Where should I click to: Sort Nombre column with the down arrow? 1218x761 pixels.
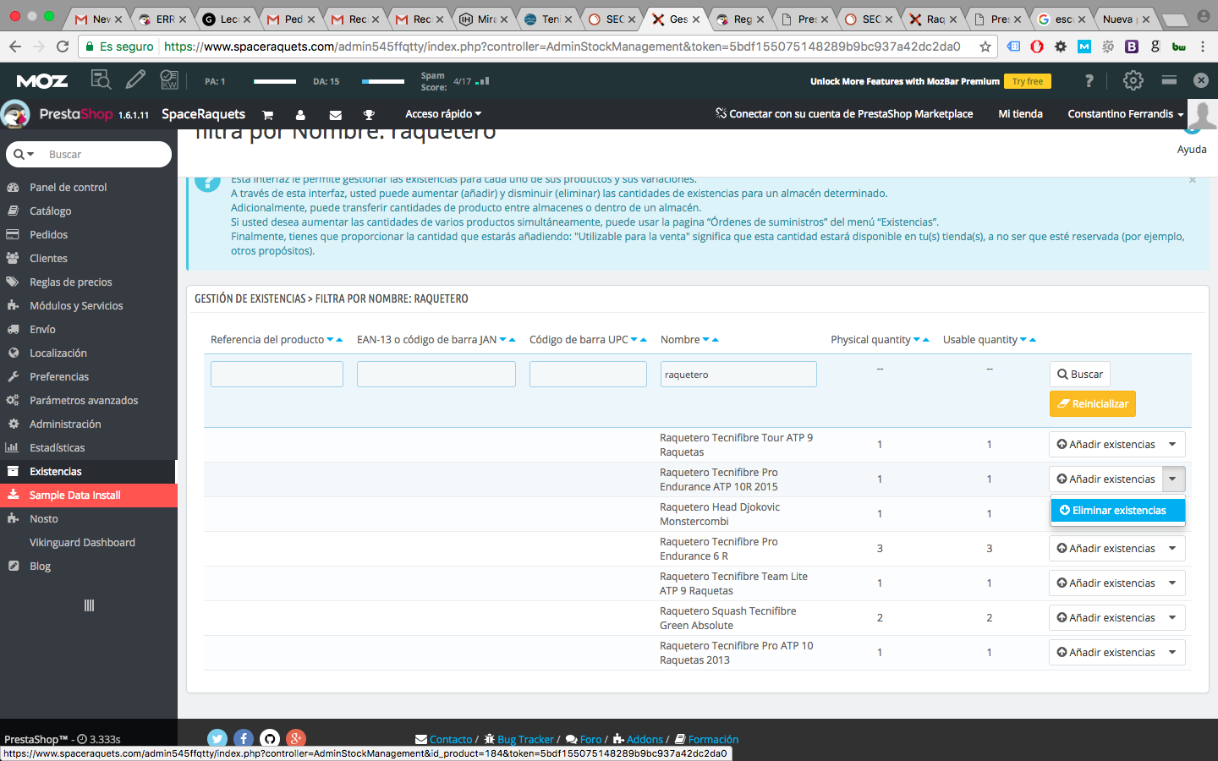(706, 340)
